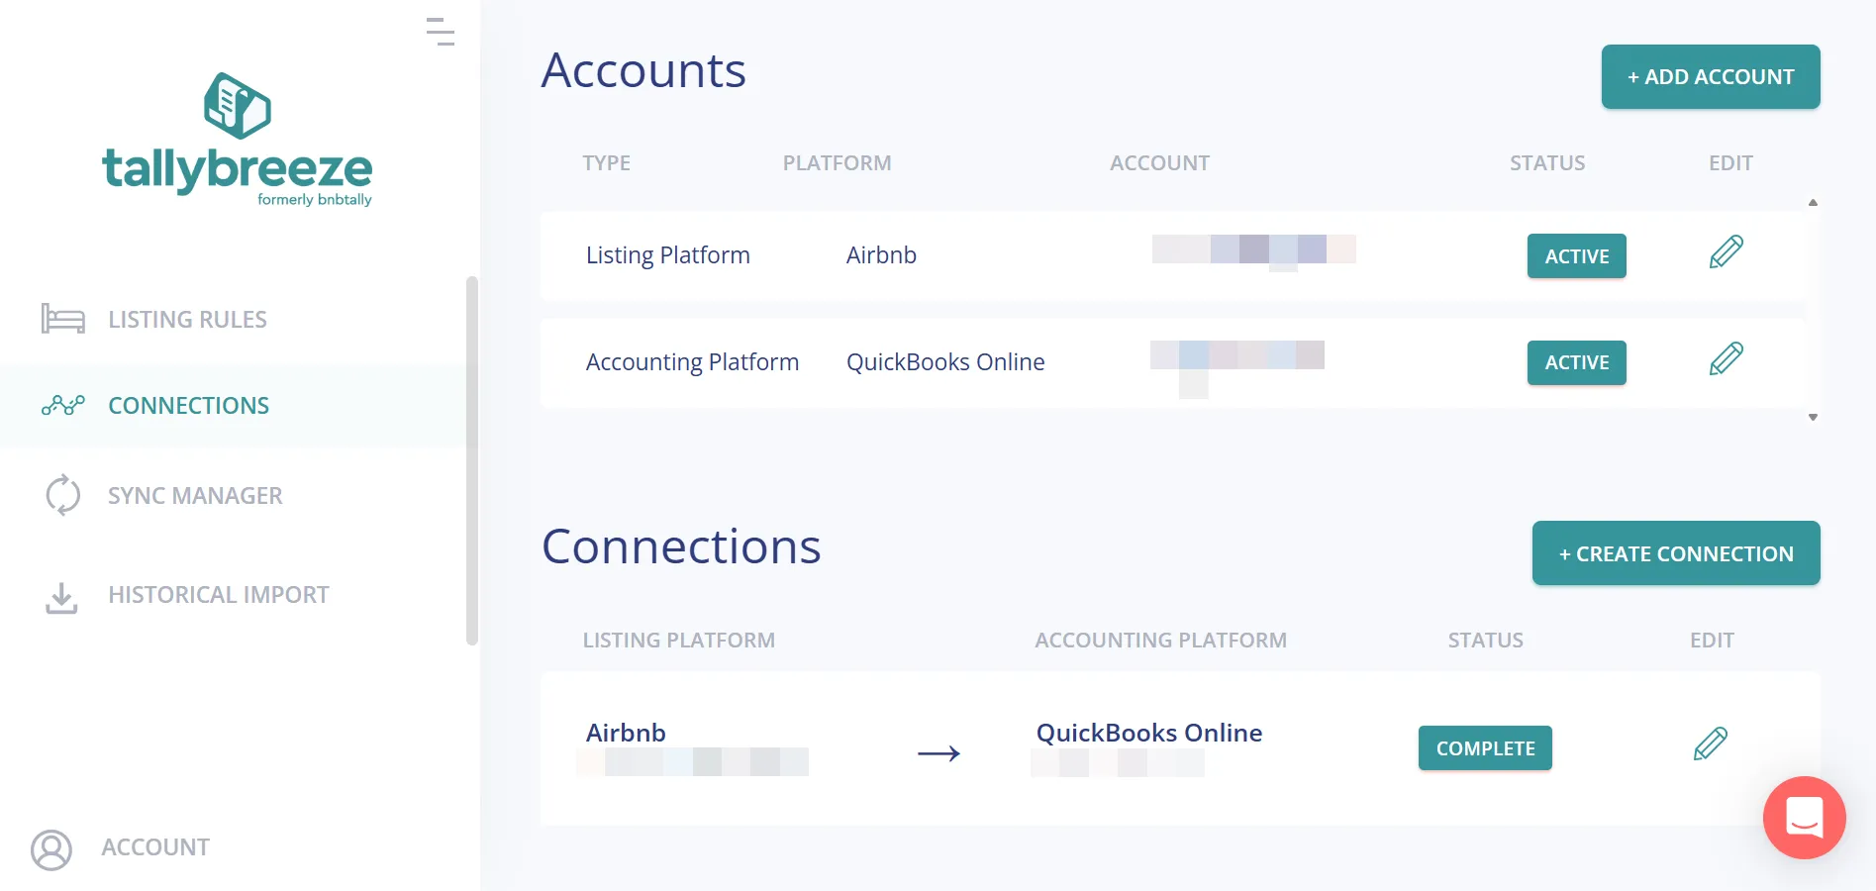Open Historical Import section

pyautogui.click(x=218, y=595)
